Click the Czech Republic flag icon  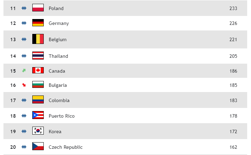coord(38,147)
